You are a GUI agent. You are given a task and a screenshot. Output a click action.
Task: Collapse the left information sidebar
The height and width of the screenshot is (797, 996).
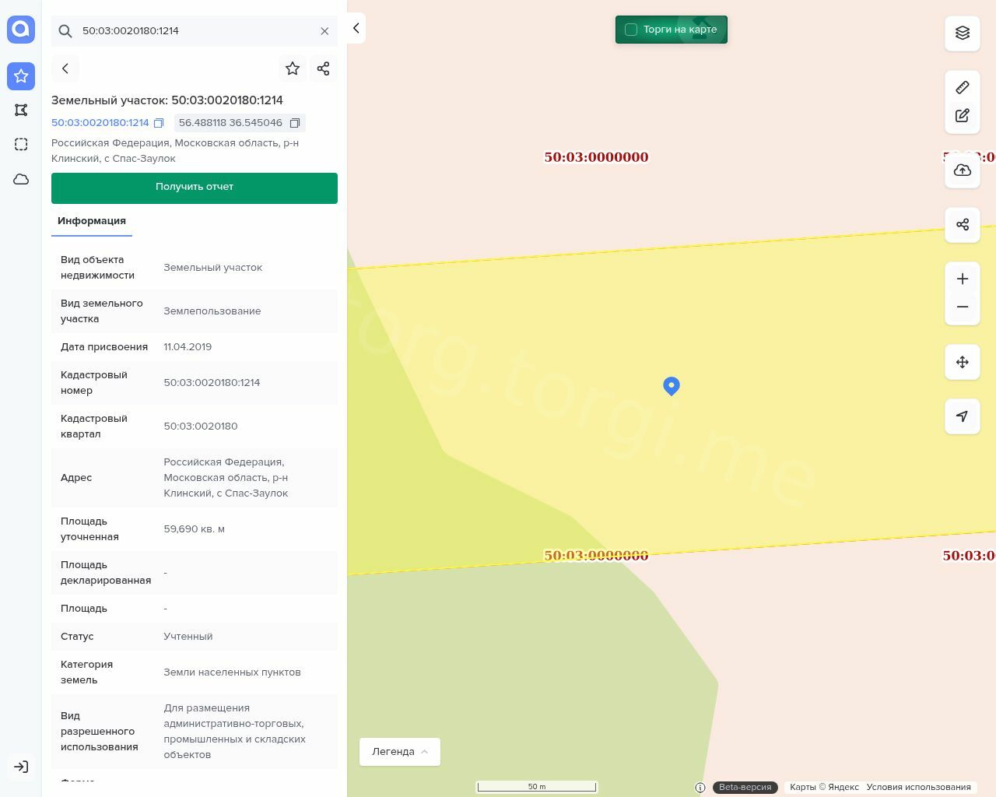point(356,28)
